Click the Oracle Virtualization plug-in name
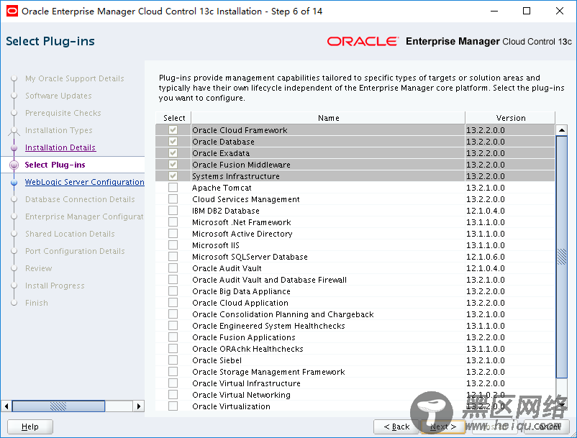 coord(231,406)
